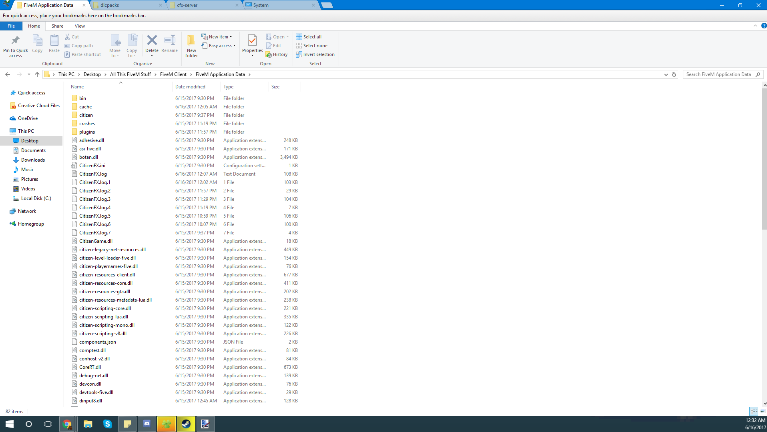Sort by the Size column header
Image resolution: width=767 pixels, height=432 pixels.
[x=284, y=87]
